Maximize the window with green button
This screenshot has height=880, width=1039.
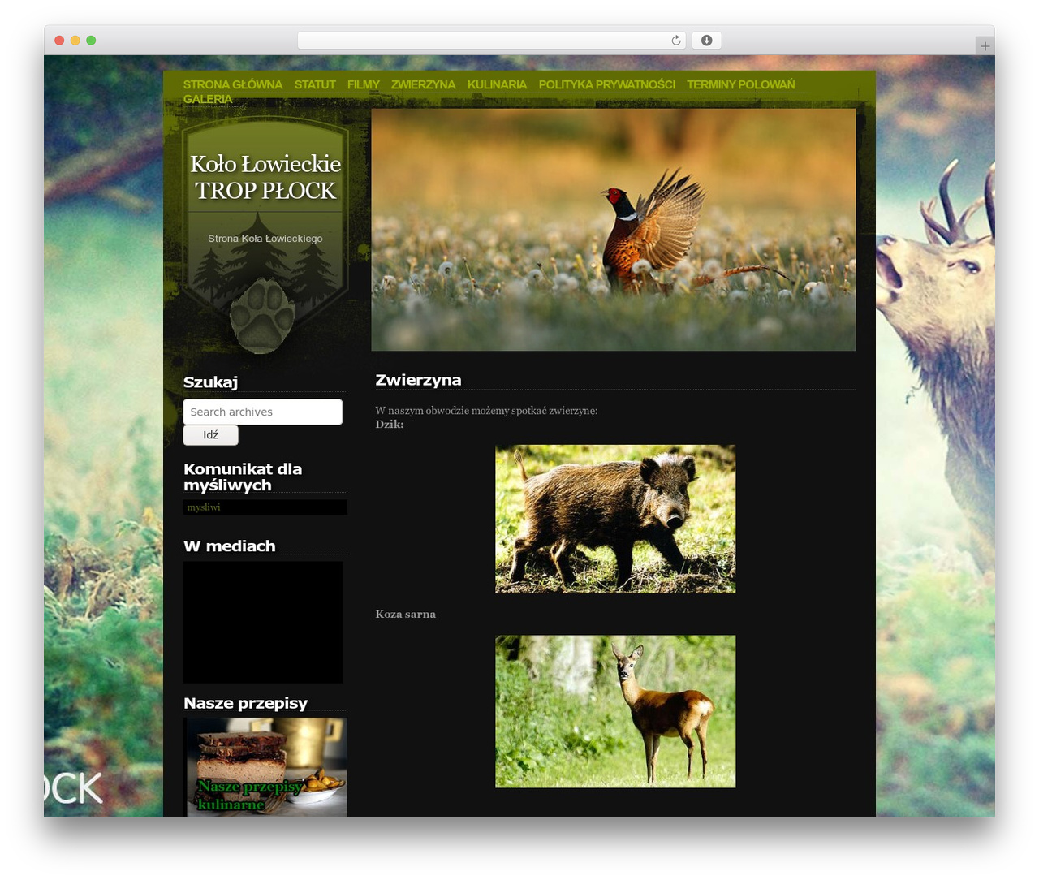point(91,41)
